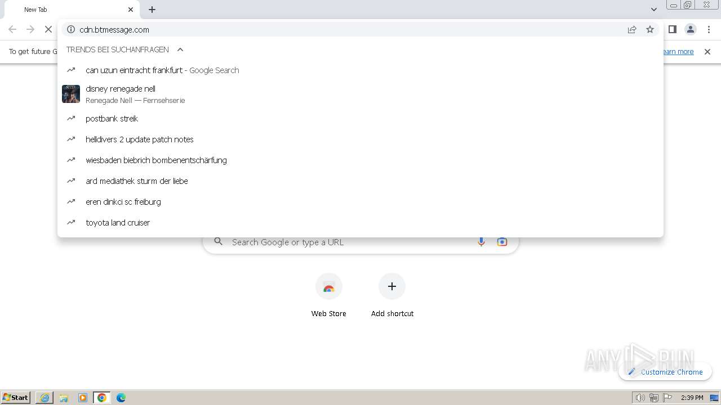Open a new tab with the plus button

[152, 10]
